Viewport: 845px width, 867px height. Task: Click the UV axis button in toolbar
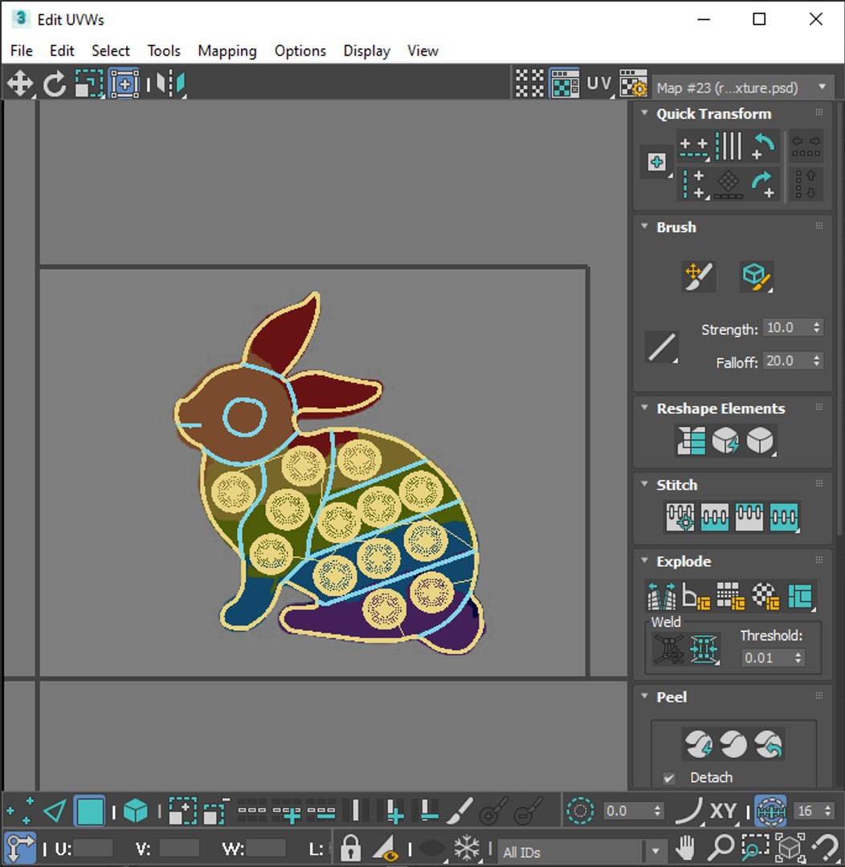tap(599, 84)
